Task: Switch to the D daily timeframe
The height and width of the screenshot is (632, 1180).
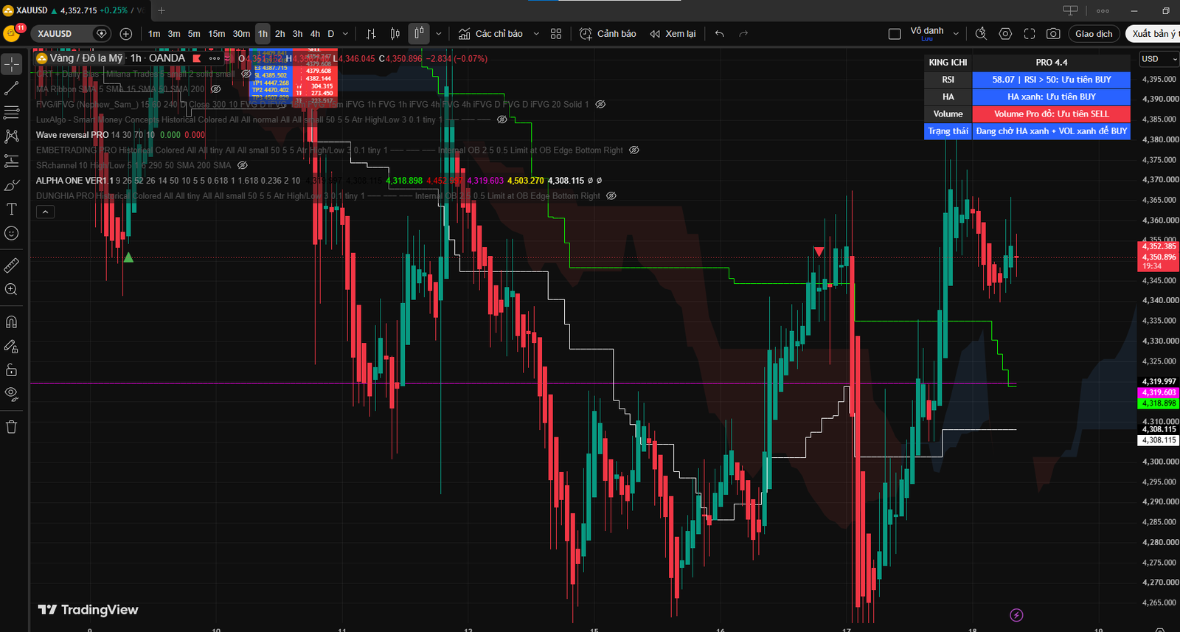Action: pyautogui.click(x=331, y=34)
